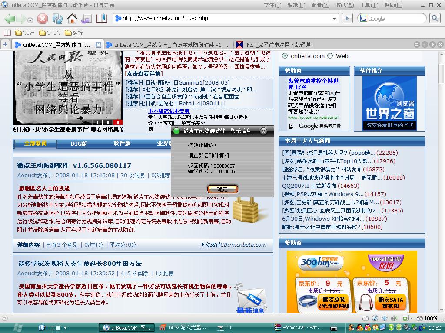Click the purple restore-page toolbar icon
This screenshot has height=333, width=445.
click(86, 19)
